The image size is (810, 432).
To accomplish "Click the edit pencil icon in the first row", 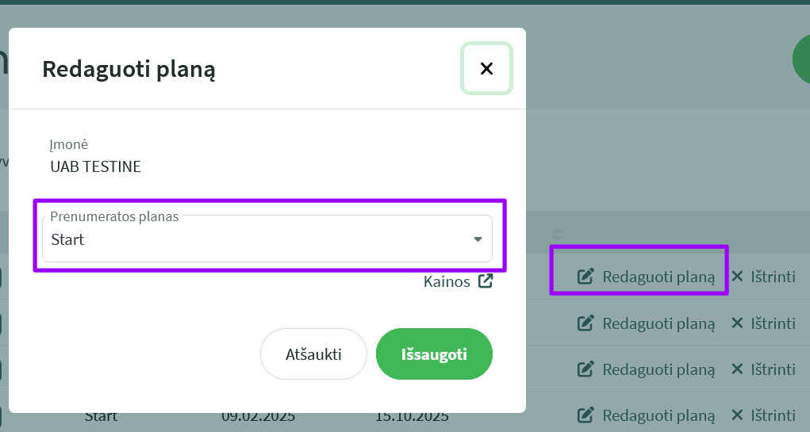I will click(x=585, y=277).
